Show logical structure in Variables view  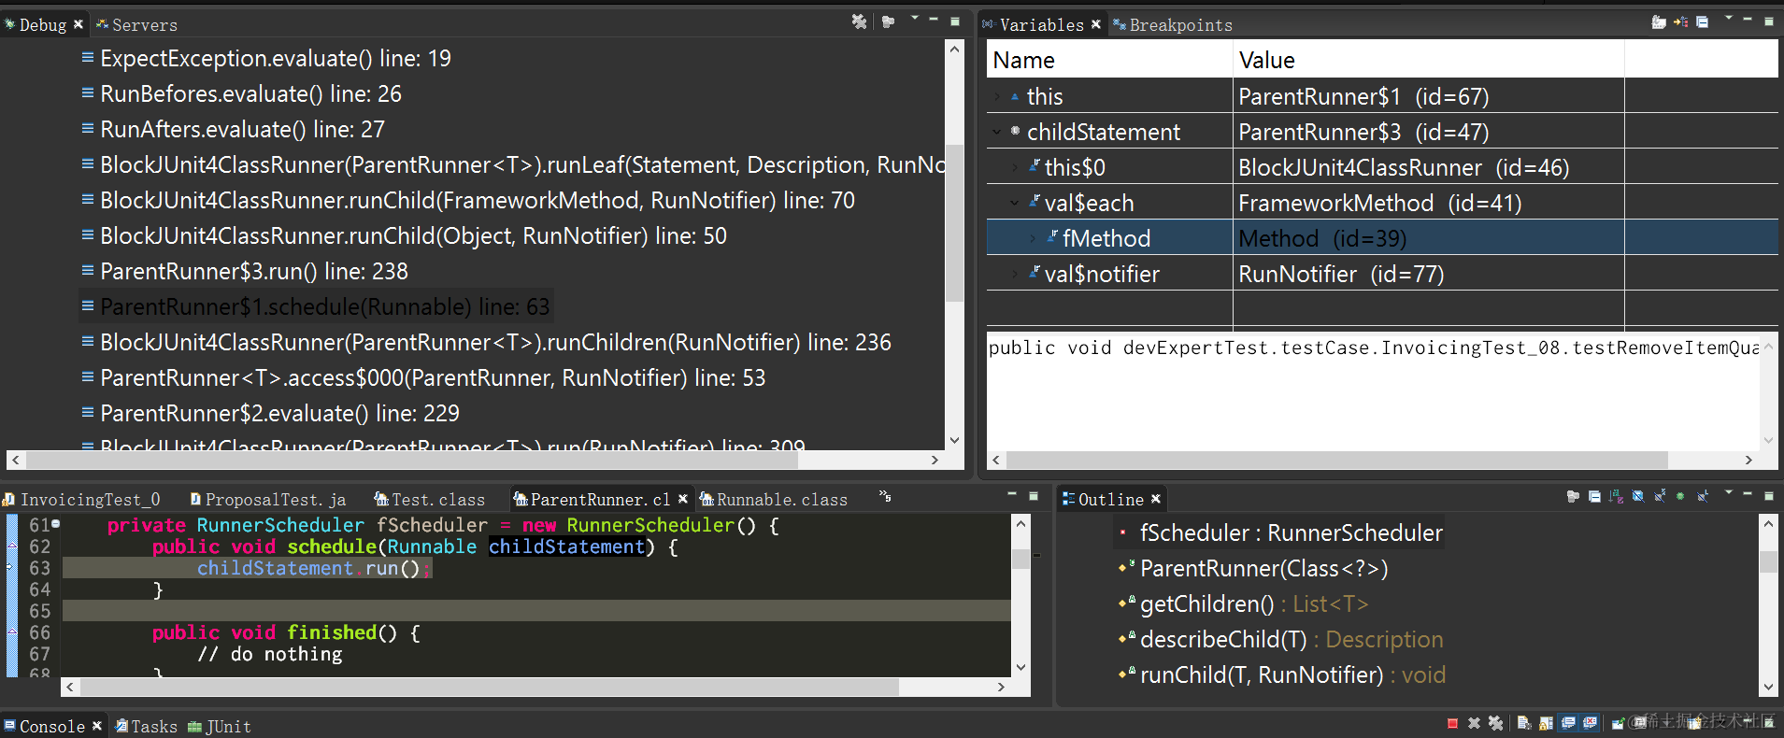[1680, 21]
